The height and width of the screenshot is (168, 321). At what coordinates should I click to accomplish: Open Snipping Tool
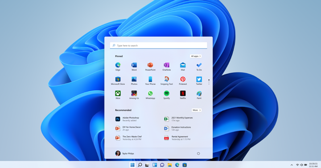tap(166, 81)
